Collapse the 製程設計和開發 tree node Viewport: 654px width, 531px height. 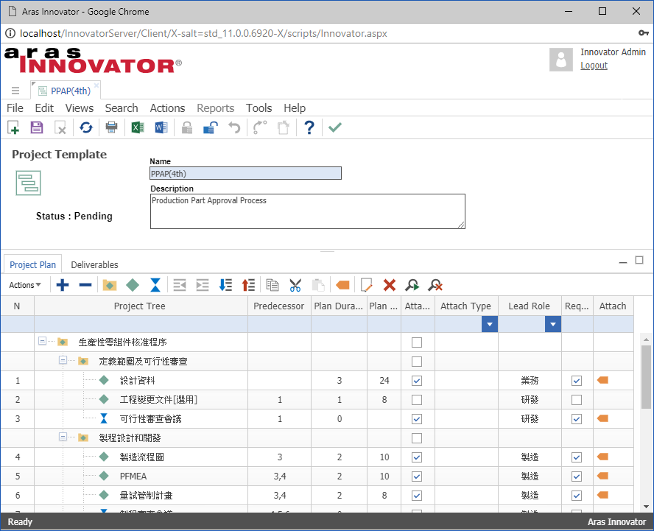[x=63, y=437]
